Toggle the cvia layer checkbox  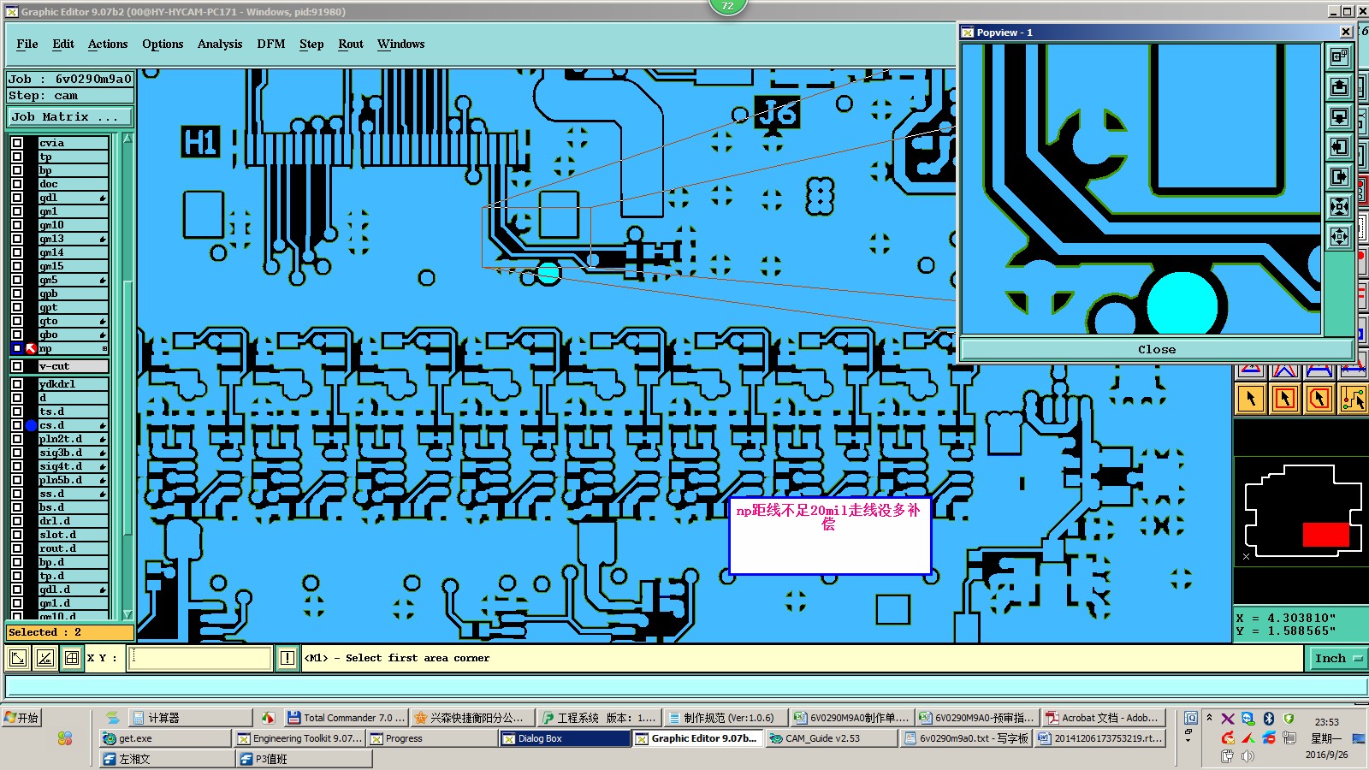[17, 143]
